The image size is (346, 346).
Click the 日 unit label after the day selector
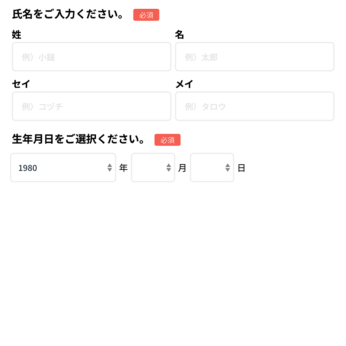(x=241, y=168)
